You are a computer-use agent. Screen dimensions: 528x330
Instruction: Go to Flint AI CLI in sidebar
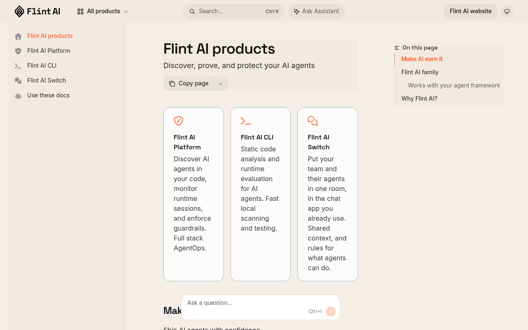[42, 66]
